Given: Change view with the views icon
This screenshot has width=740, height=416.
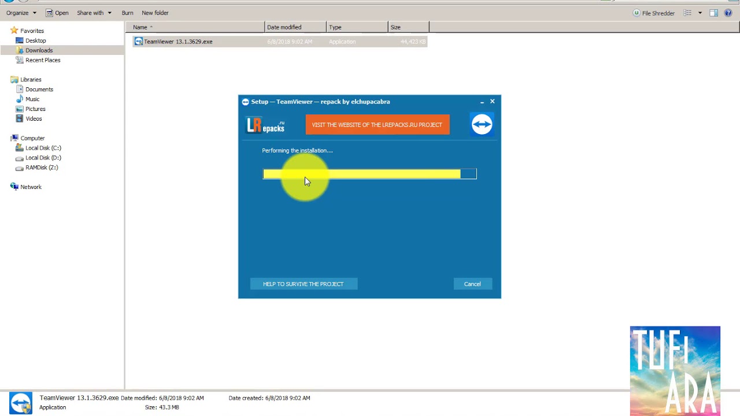Looking at the screenshot, I should pyautogui.click(x=687, y=13).
